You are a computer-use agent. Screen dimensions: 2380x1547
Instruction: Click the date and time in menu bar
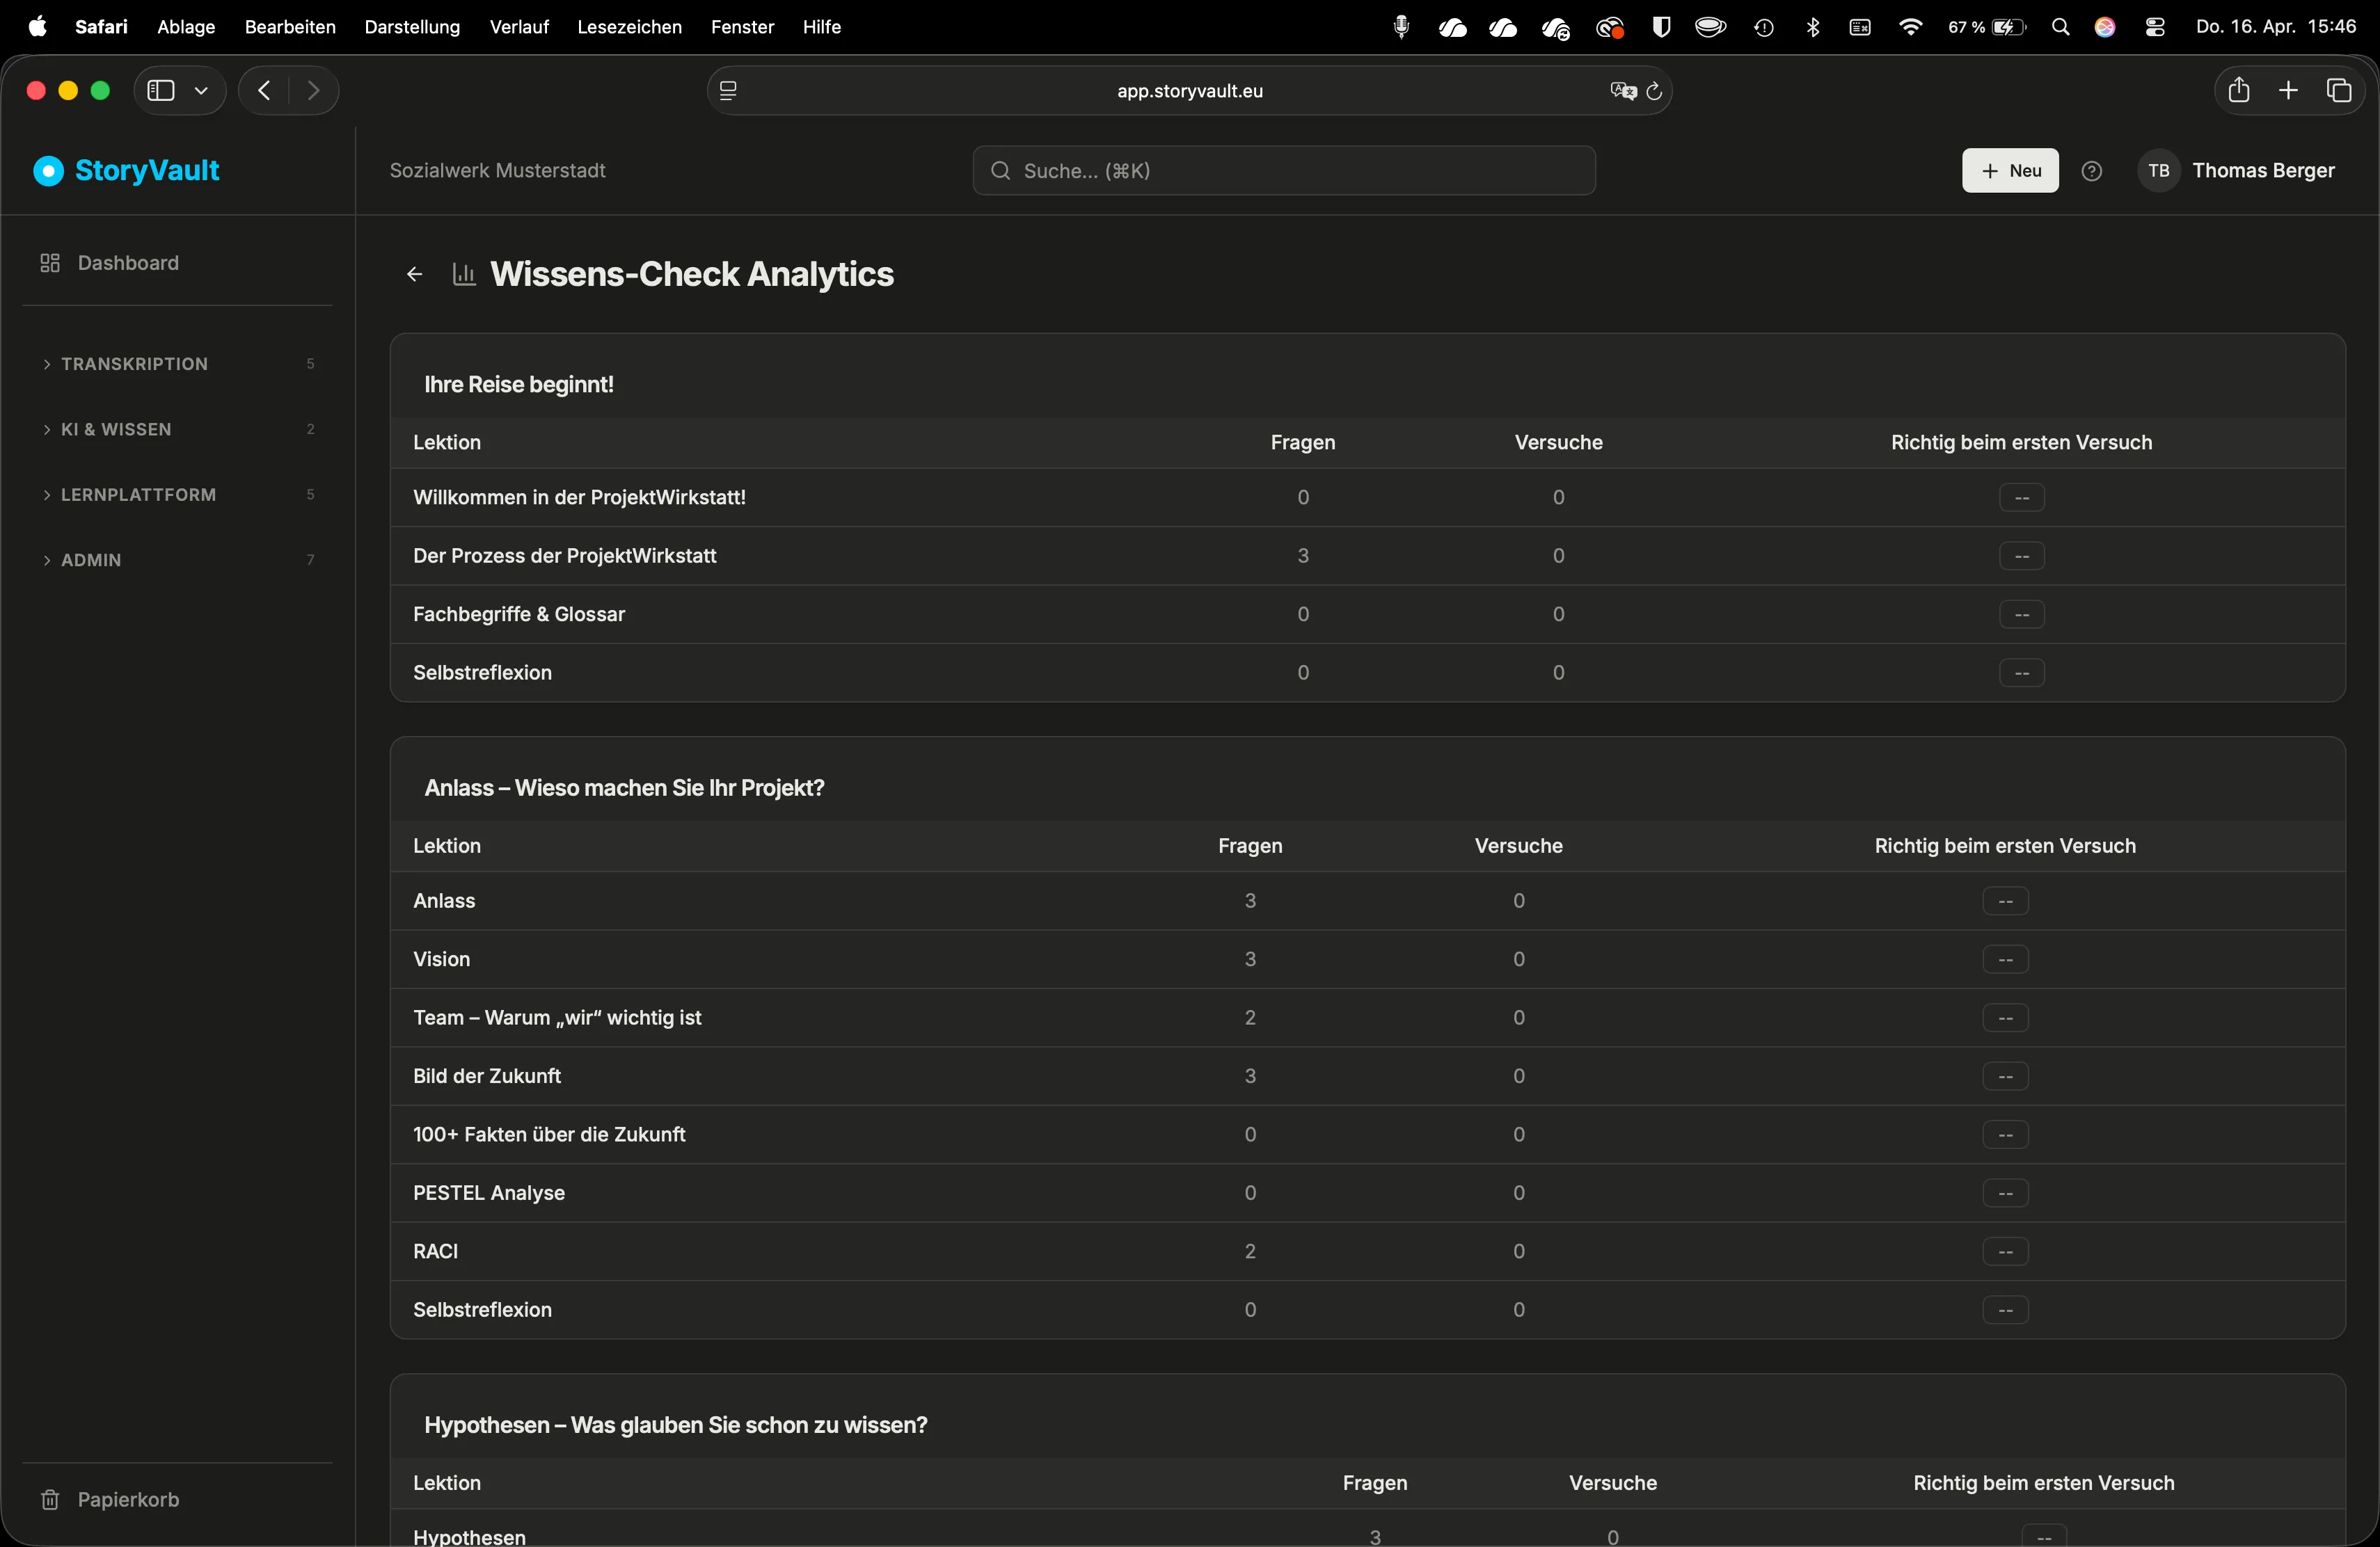2276,27
